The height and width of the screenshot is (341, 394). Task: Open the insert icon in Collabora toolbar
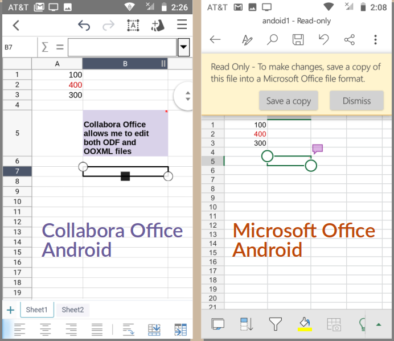158,26
